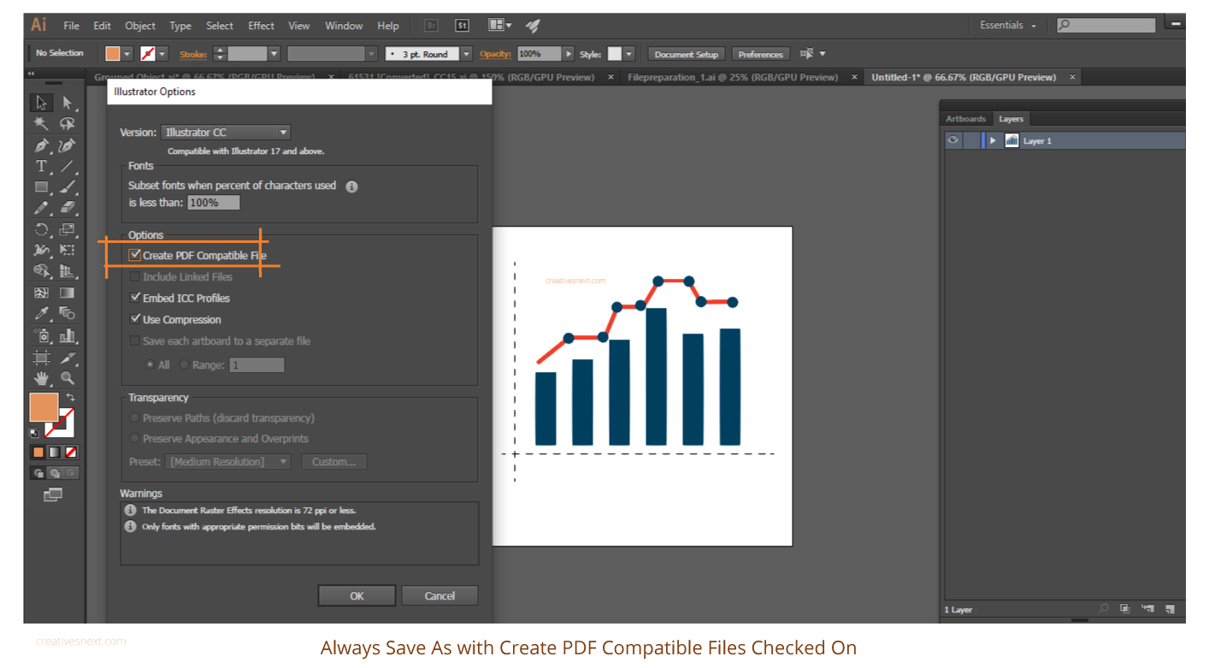Select the Eraser tool

coord(68,208)
